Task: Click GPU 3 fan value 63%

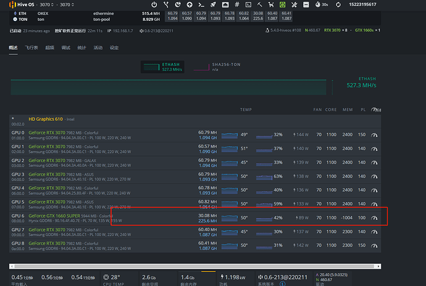Action: pyautogui.click(x=278, y=176)
